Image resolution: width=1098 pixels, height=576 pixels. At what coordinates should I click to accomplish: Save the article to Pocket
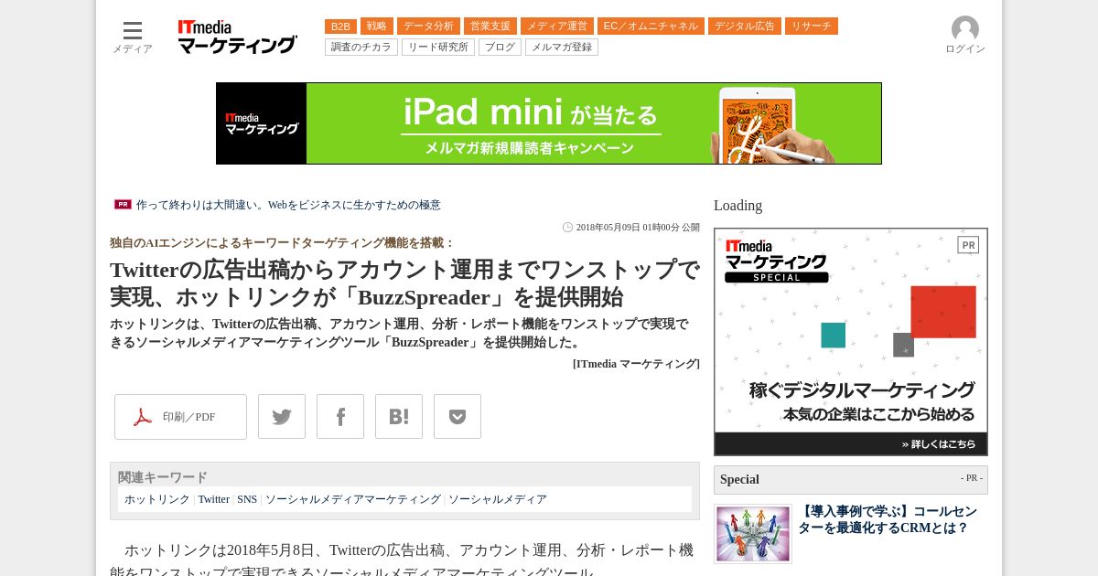[x=457, y=417]
